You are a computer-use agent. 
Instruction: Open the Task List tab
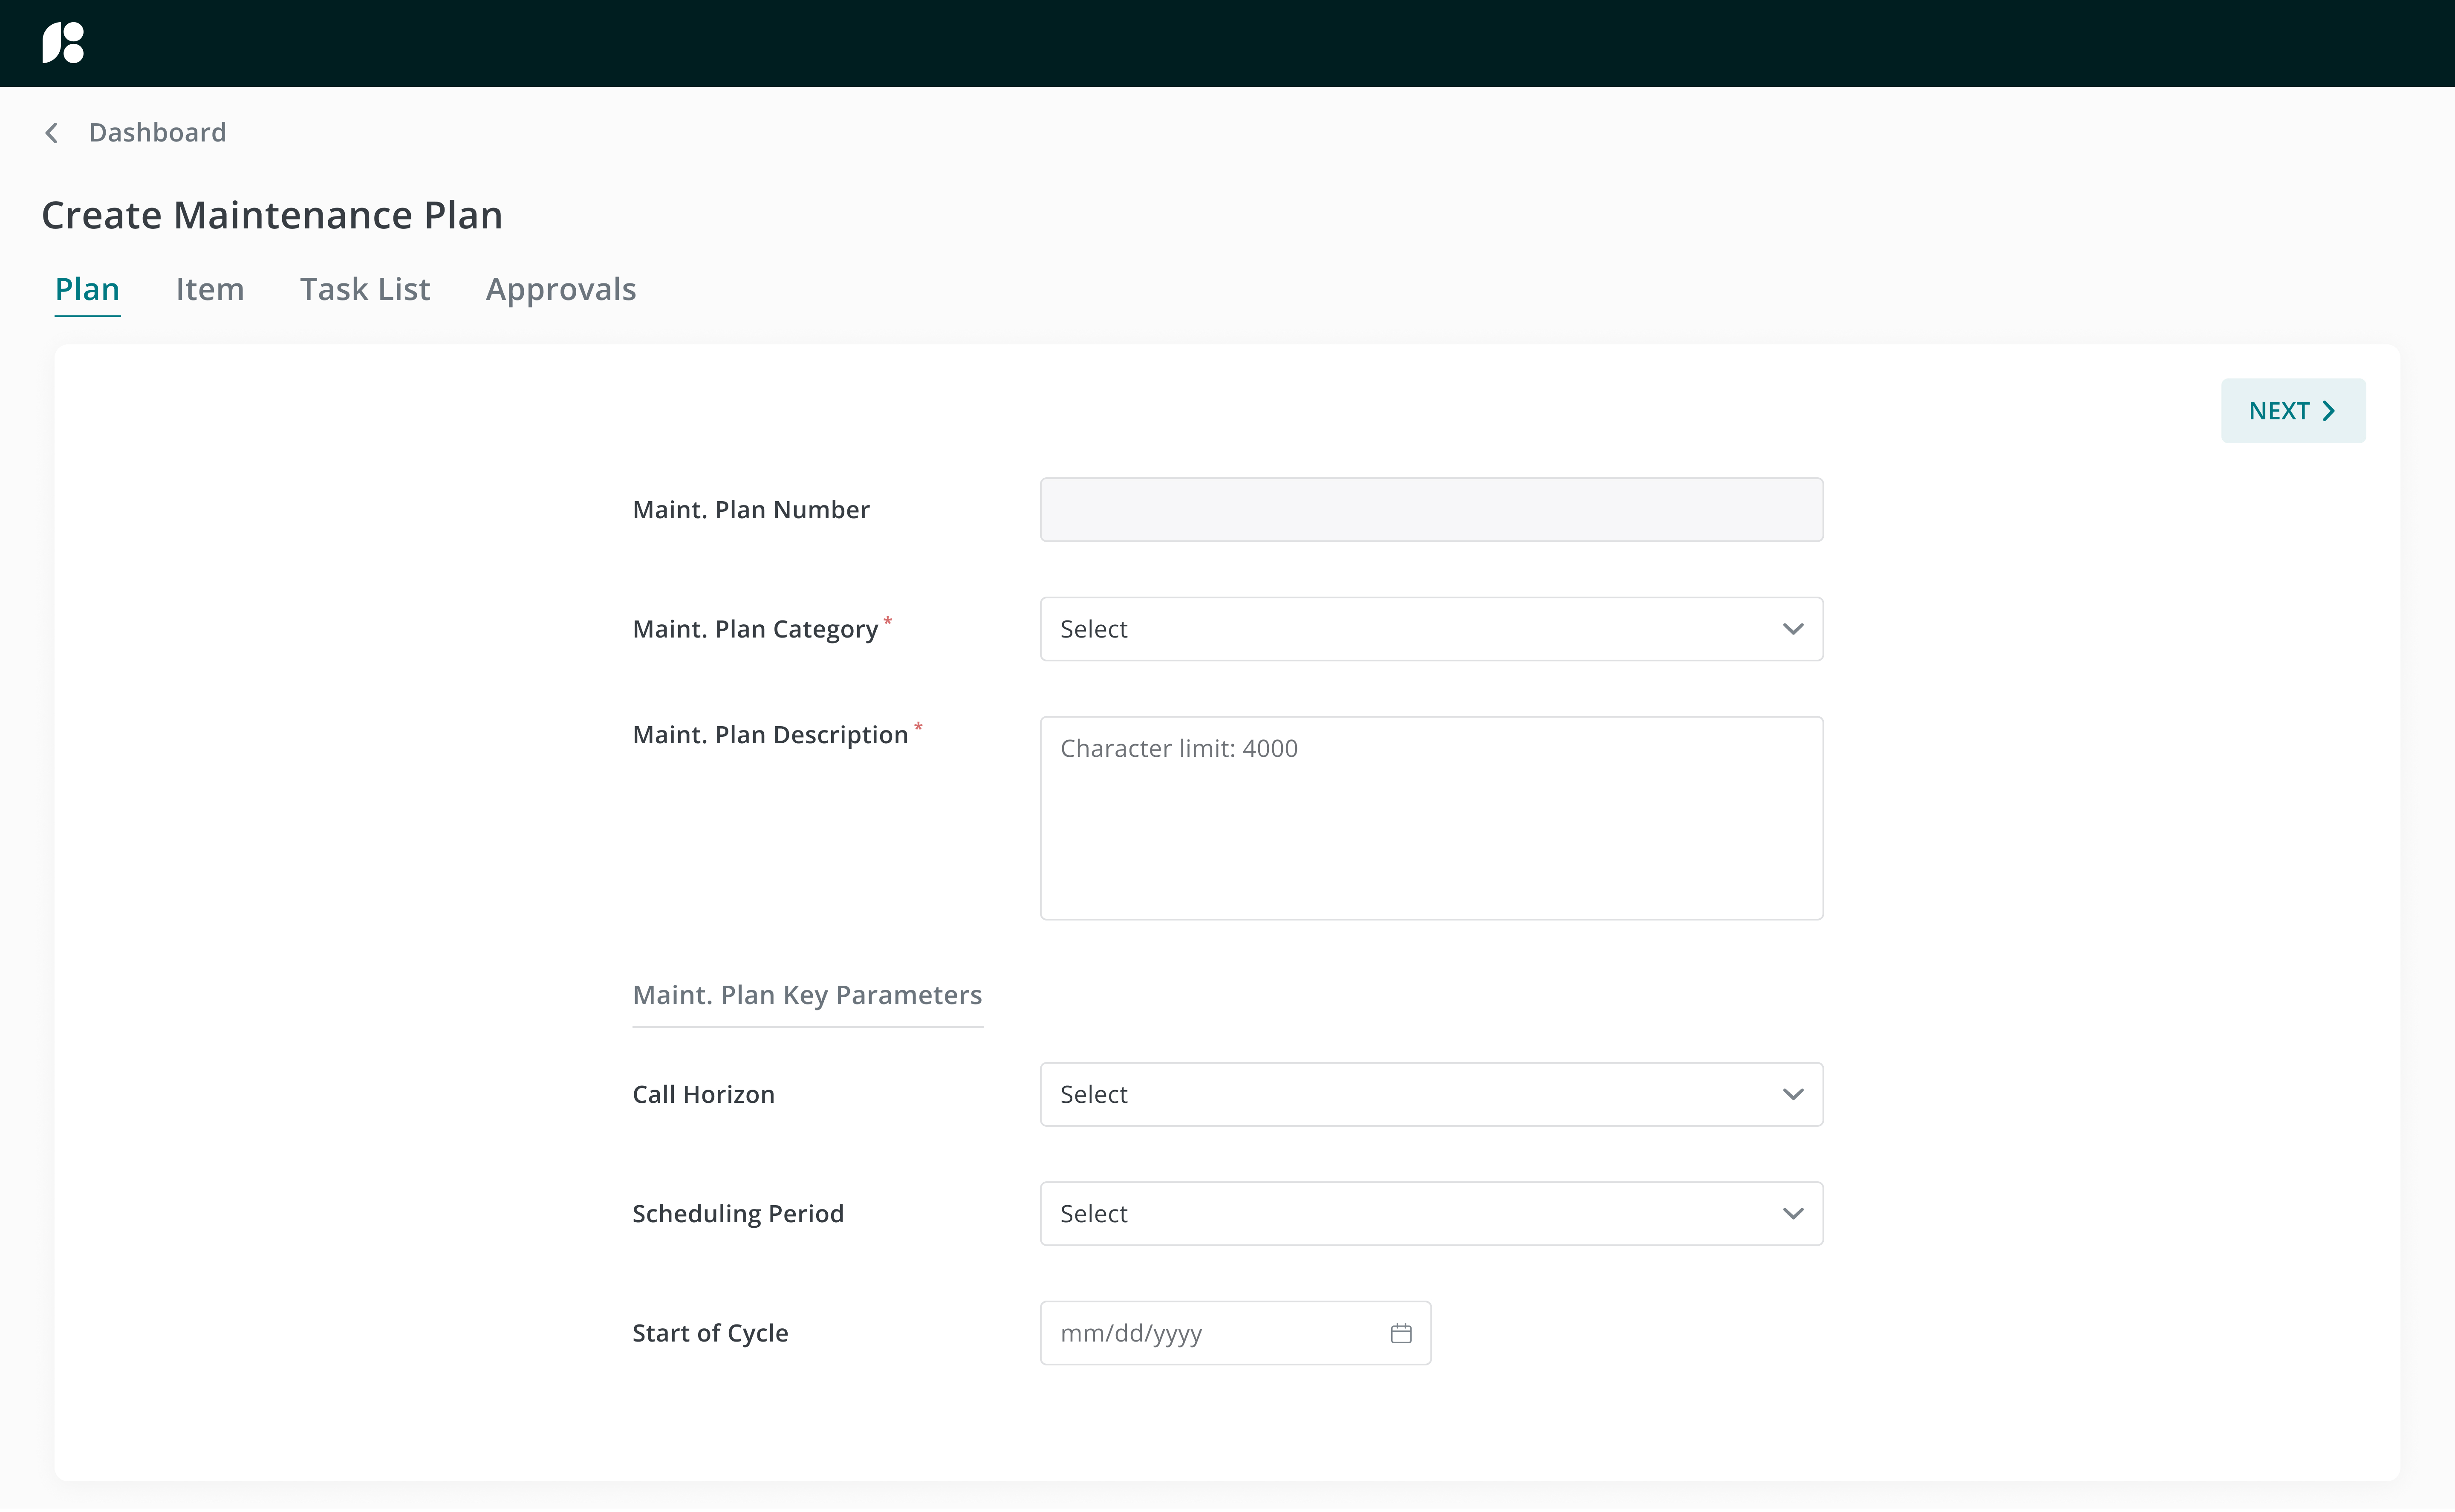(x=364, y=289)
